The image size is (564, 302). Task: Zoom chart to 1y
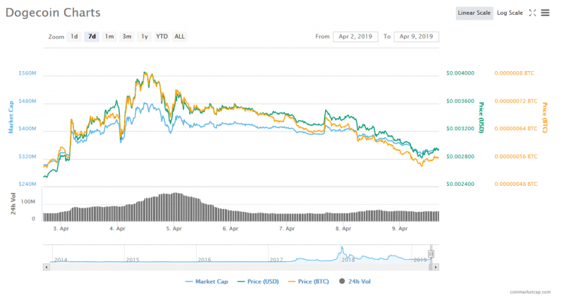coord(145,36)
